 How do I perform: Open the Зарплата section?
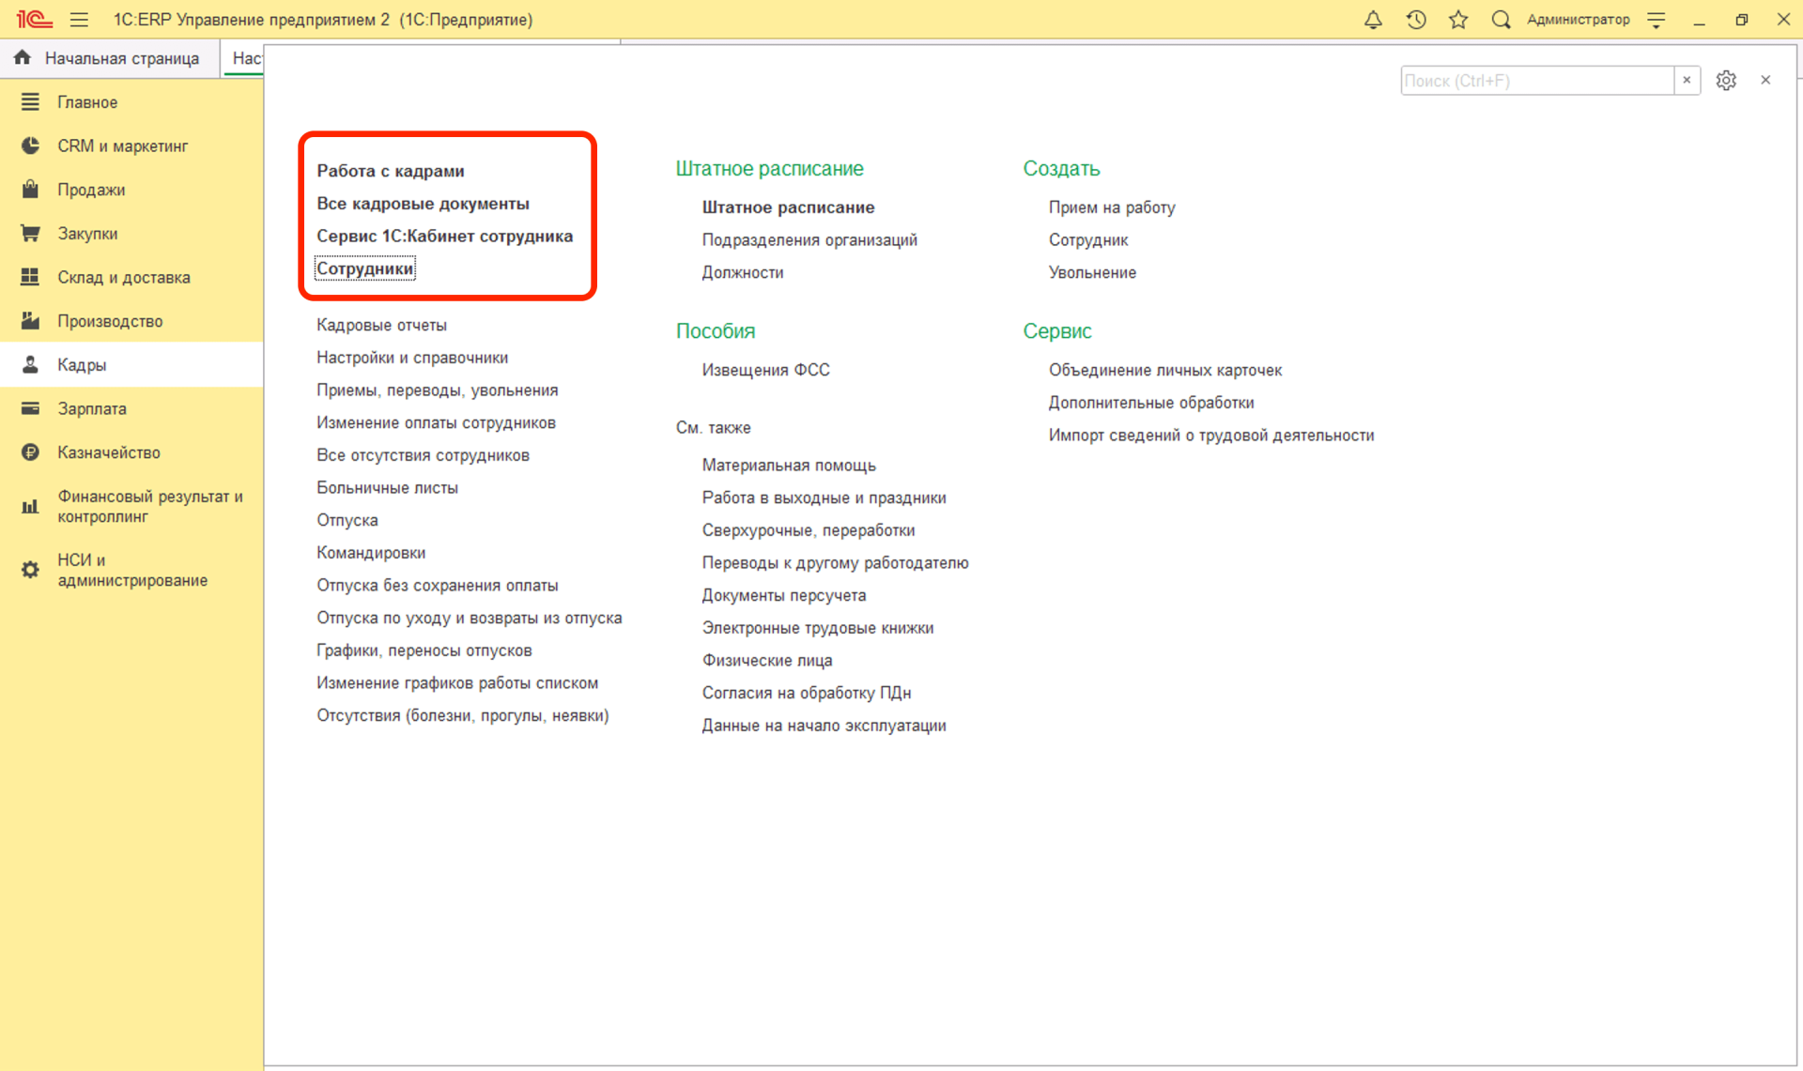tap(92, 408)
